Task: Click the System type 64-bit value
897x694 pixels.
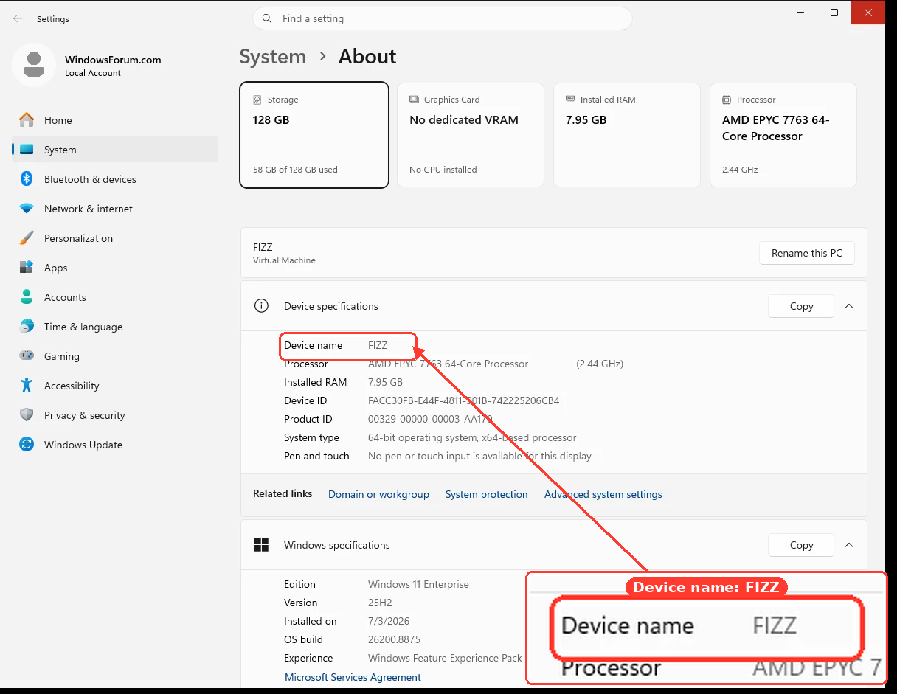Action: 472,437
